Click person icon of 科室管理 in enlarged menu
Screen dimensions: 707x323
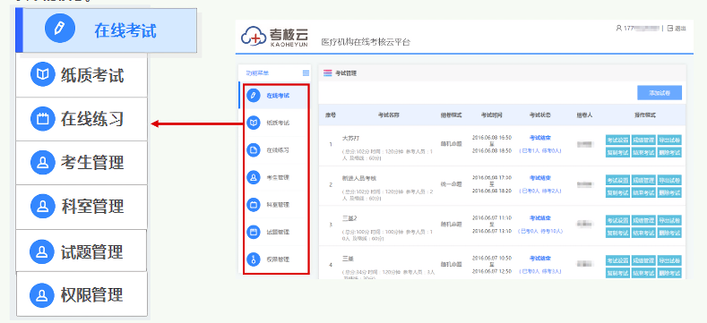pyautogui.click(x=42, y=206)
